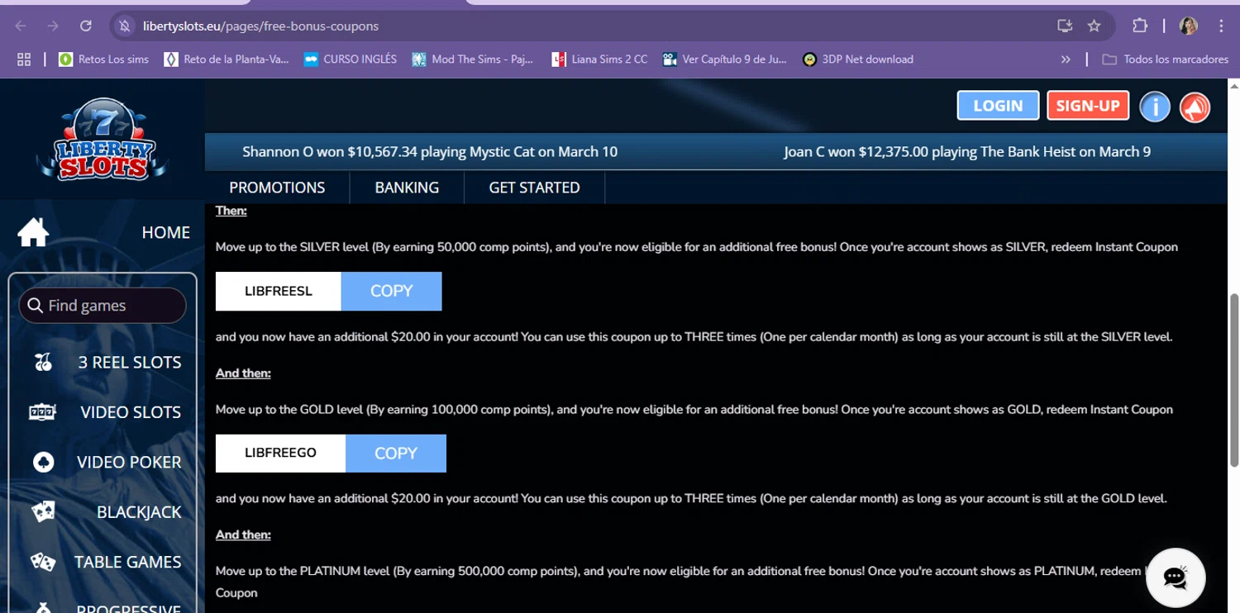Click the SIGN-UP button
This screenshot has width=1240, height=613.
coord(1088,106)
